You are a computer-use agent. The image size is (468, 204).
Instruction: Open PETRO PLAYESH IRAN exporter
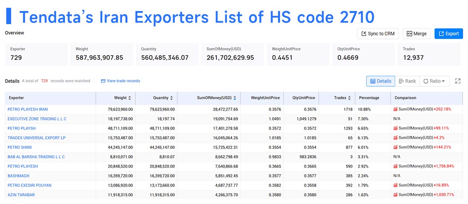28,109
